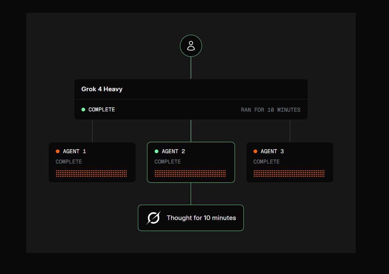Click the AGENT 3 orange progress bar

click(289, 173)
